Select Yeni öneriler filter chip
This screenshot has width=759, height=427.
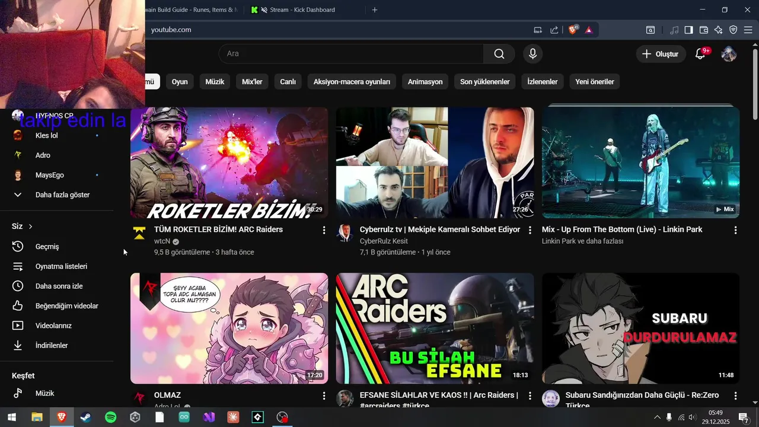[x=595, y=82]
